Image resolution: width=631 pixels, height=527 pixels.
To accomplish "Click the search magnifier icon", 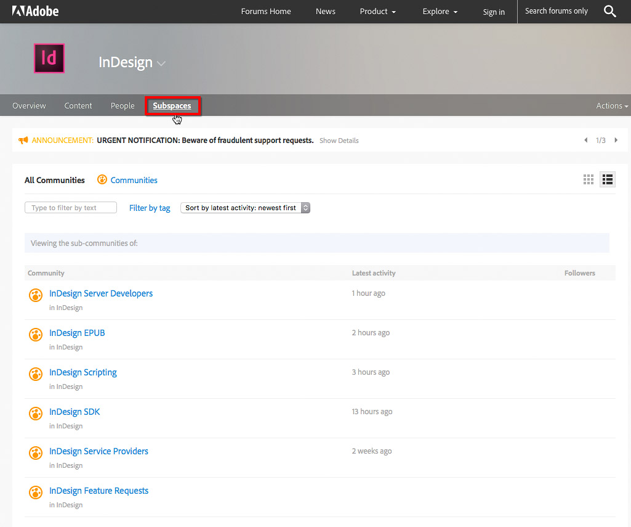I will (609, 11).
